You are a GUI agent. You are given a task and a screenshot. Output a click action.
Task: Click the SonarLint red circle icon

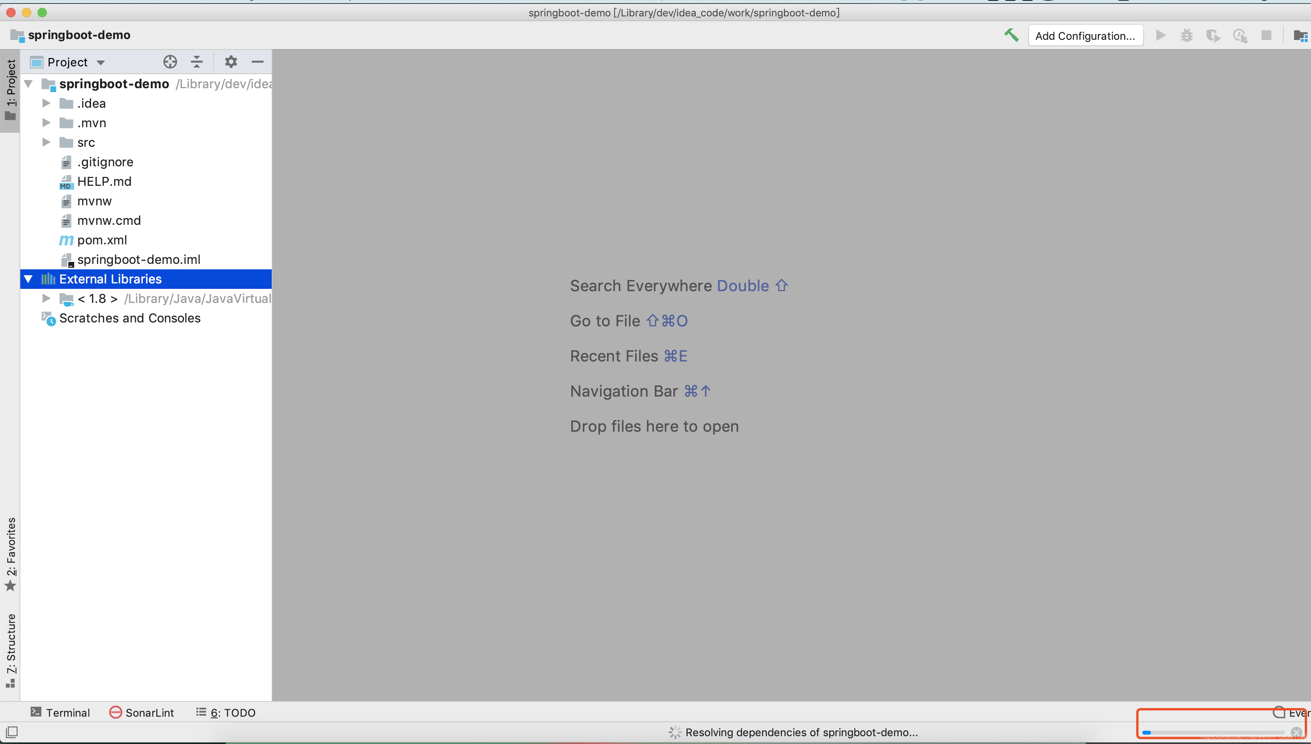click(x=116, y=712)
